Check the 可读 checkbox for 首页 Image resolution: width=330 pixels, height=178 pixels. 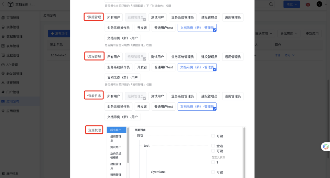[213, 136]
